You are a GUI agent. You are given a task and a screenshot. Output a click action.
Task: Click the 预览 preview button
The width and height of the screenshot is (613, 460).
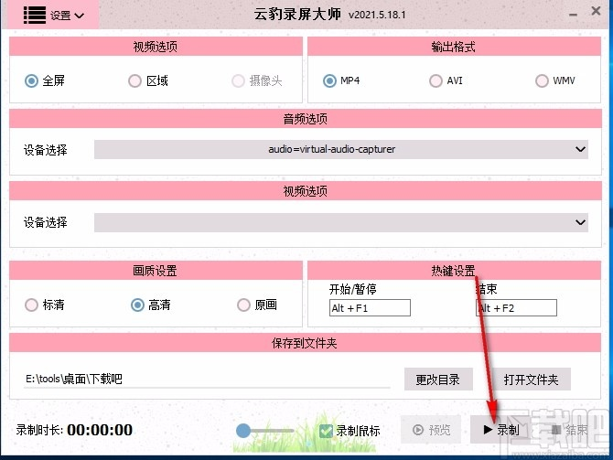point(431,430)
